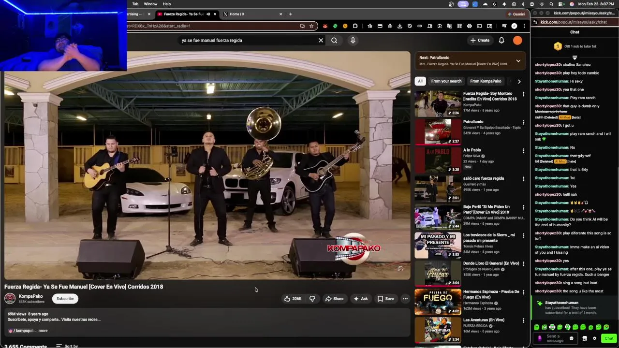The image size is (619, 348).
Task: Open Chrome three-dot menu
Action: coord(524,26)
